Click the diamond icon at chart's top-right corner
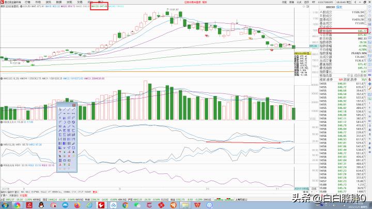The image size is (372, 209). 304,6
